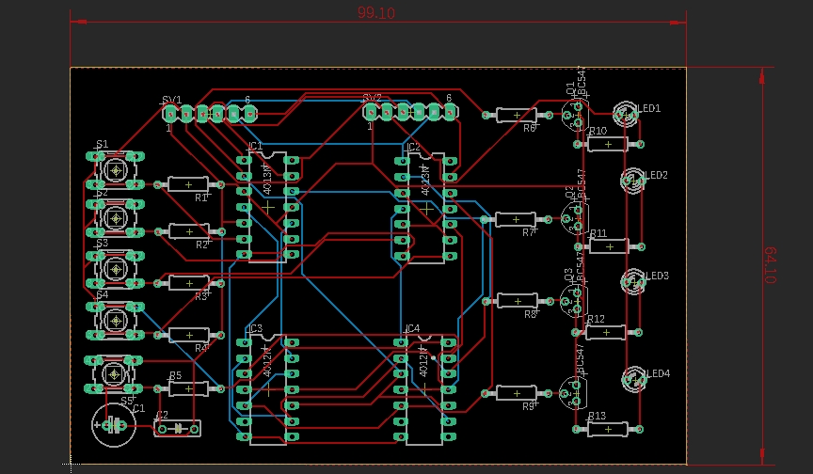Viewport: 813px width, 474px height.
Task: Select resistor R11 body
Action: [x=610, y=246]
